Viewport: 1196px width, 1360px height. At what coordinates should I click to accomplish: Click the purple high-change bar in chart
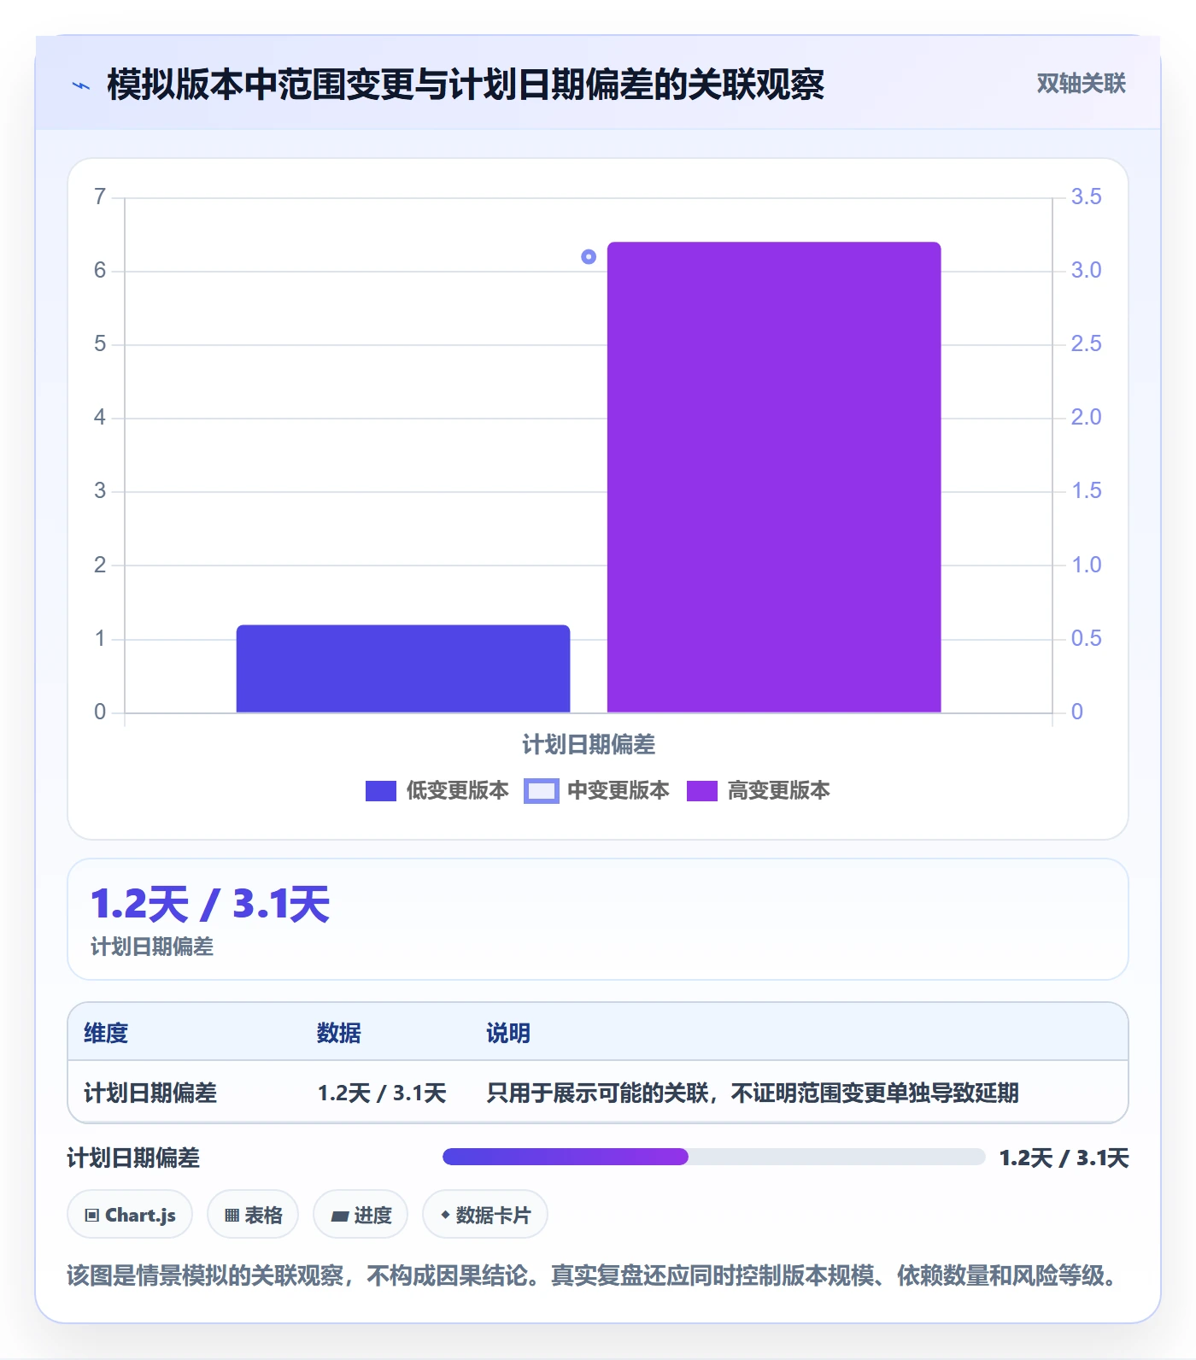click(x=774, y=478)
